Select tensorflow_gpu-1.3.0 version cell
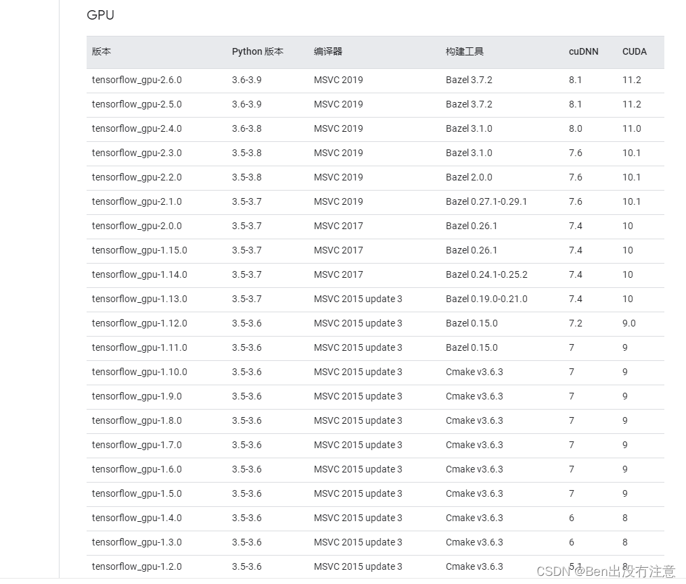 pos(137,543)
